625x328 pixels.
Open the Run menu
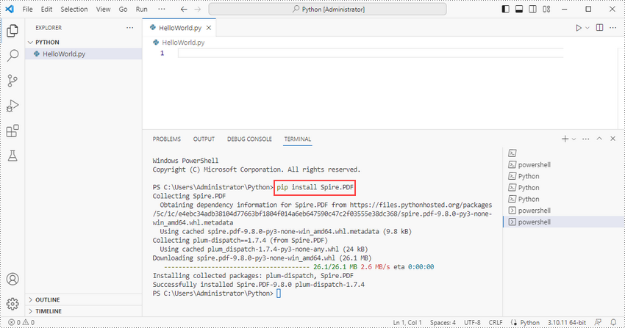coord(141,9)
